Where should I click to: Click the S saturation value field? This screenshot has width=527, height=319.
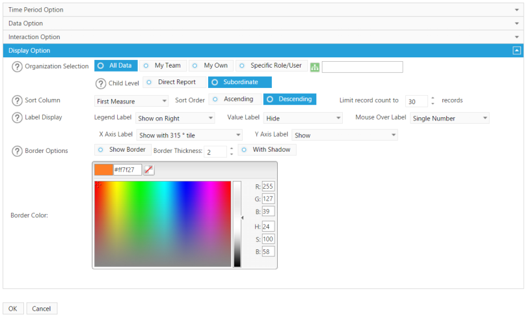pos(268,239)
